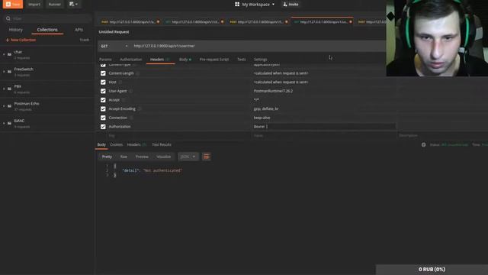Image resolution: width=488 pixels, height=275 pixels.
Task: Uncheck the User-Agent header checkbox
Action: coord(103,91)
